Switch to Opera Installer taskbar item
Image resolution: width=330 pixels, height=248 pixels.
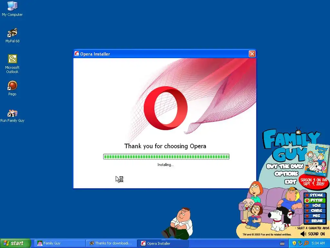(163, 243)
